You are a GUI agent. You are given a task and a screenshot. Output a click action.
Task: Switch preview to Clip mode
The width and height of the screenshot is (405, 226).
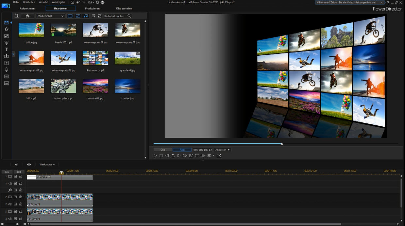(x=163, y=150)
